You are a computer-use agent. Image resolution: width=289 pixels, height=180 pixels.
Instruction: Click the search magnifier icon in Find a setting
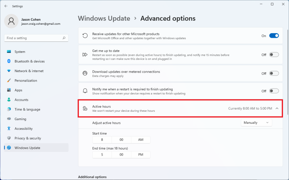coord(64,38)
